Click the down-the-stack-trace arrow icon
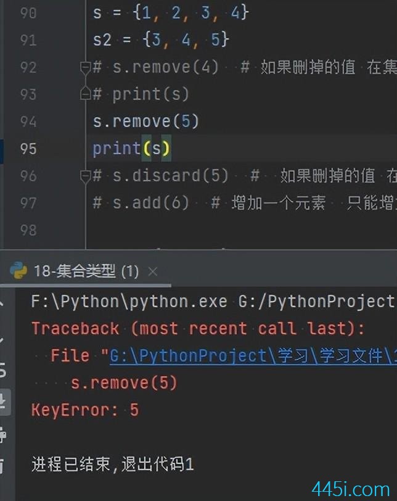This screenshot has width=397, height=501. pos(2,339)
